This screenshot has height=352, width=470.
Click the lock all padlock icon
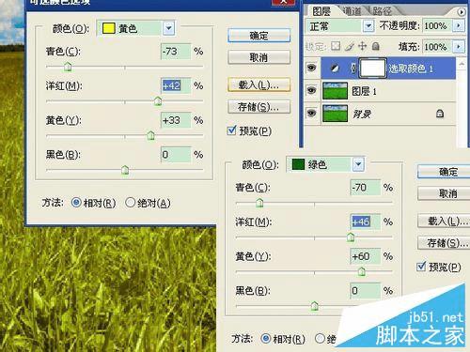376,46
